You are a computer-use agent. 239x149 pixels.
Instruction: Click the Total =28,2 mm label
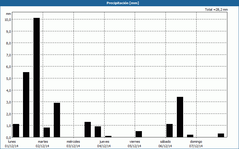216,10
